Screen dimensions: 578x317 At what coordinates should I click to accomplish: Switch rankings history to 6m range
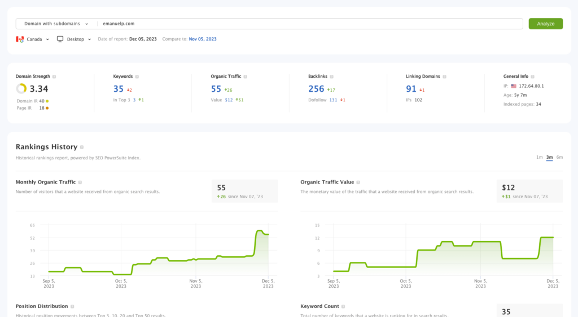pyautogui.click(x=559, y=157)
